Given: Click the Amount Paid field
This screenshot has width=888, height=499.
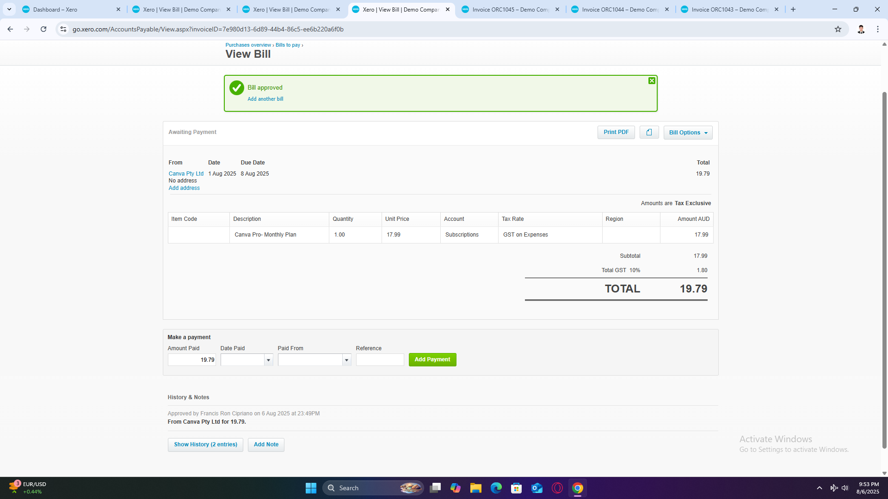Looking at the screenshot, I should coord(192,360).
